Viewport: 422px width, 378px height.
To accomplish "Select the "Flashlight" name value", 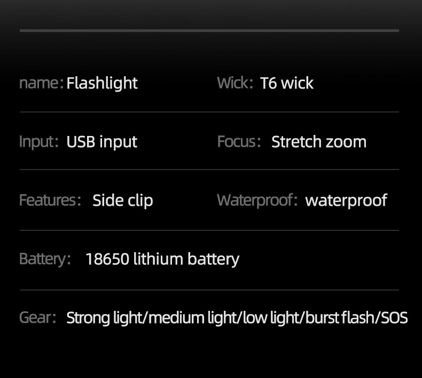I will click(x=102, y=83).
